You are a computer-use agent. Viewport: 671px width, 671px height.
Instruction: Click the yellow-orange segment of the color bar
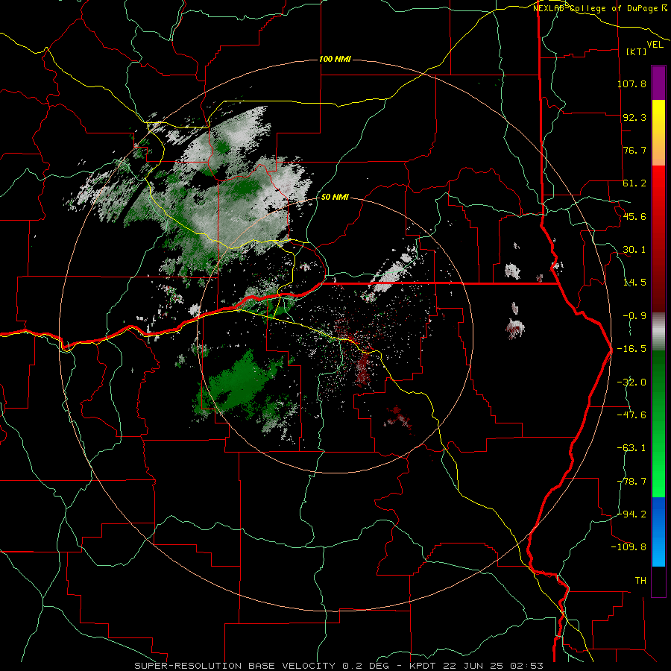[658, 133]
